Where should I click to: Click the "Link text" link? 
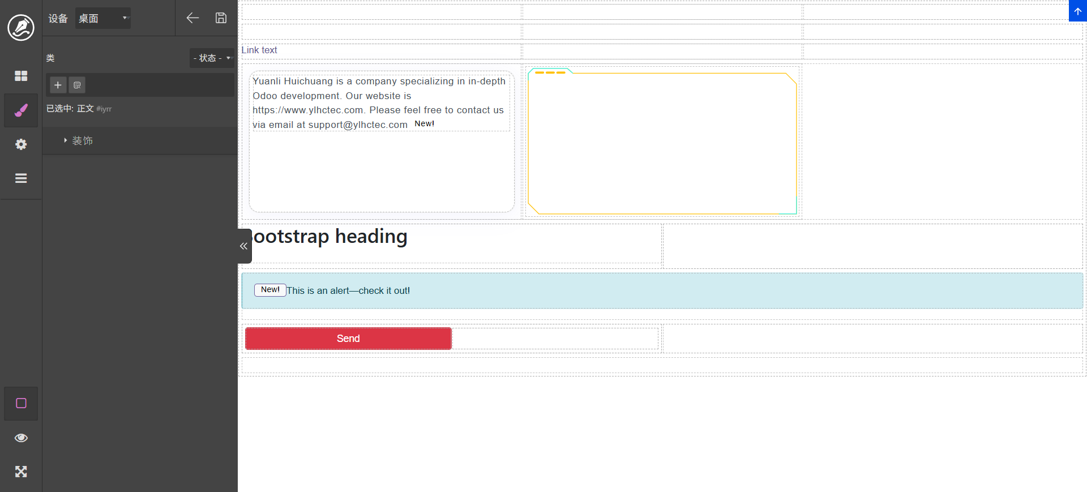259,50
